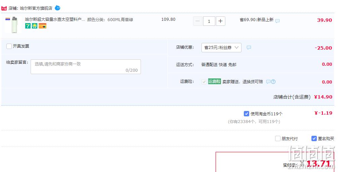Viewport: 338px width, 172px height.
Task: Click the green 运费险 label badge
Action: tap(215, 81)
